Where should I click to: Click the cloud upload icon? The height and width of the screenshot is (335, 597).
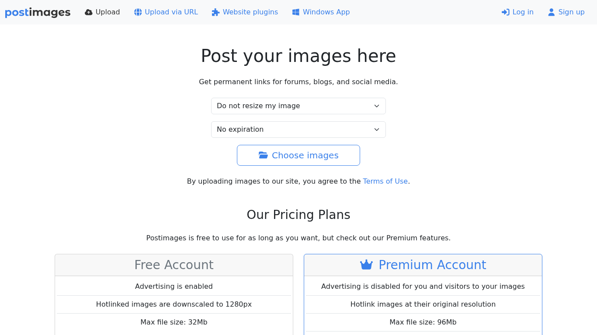click(89, 12)
